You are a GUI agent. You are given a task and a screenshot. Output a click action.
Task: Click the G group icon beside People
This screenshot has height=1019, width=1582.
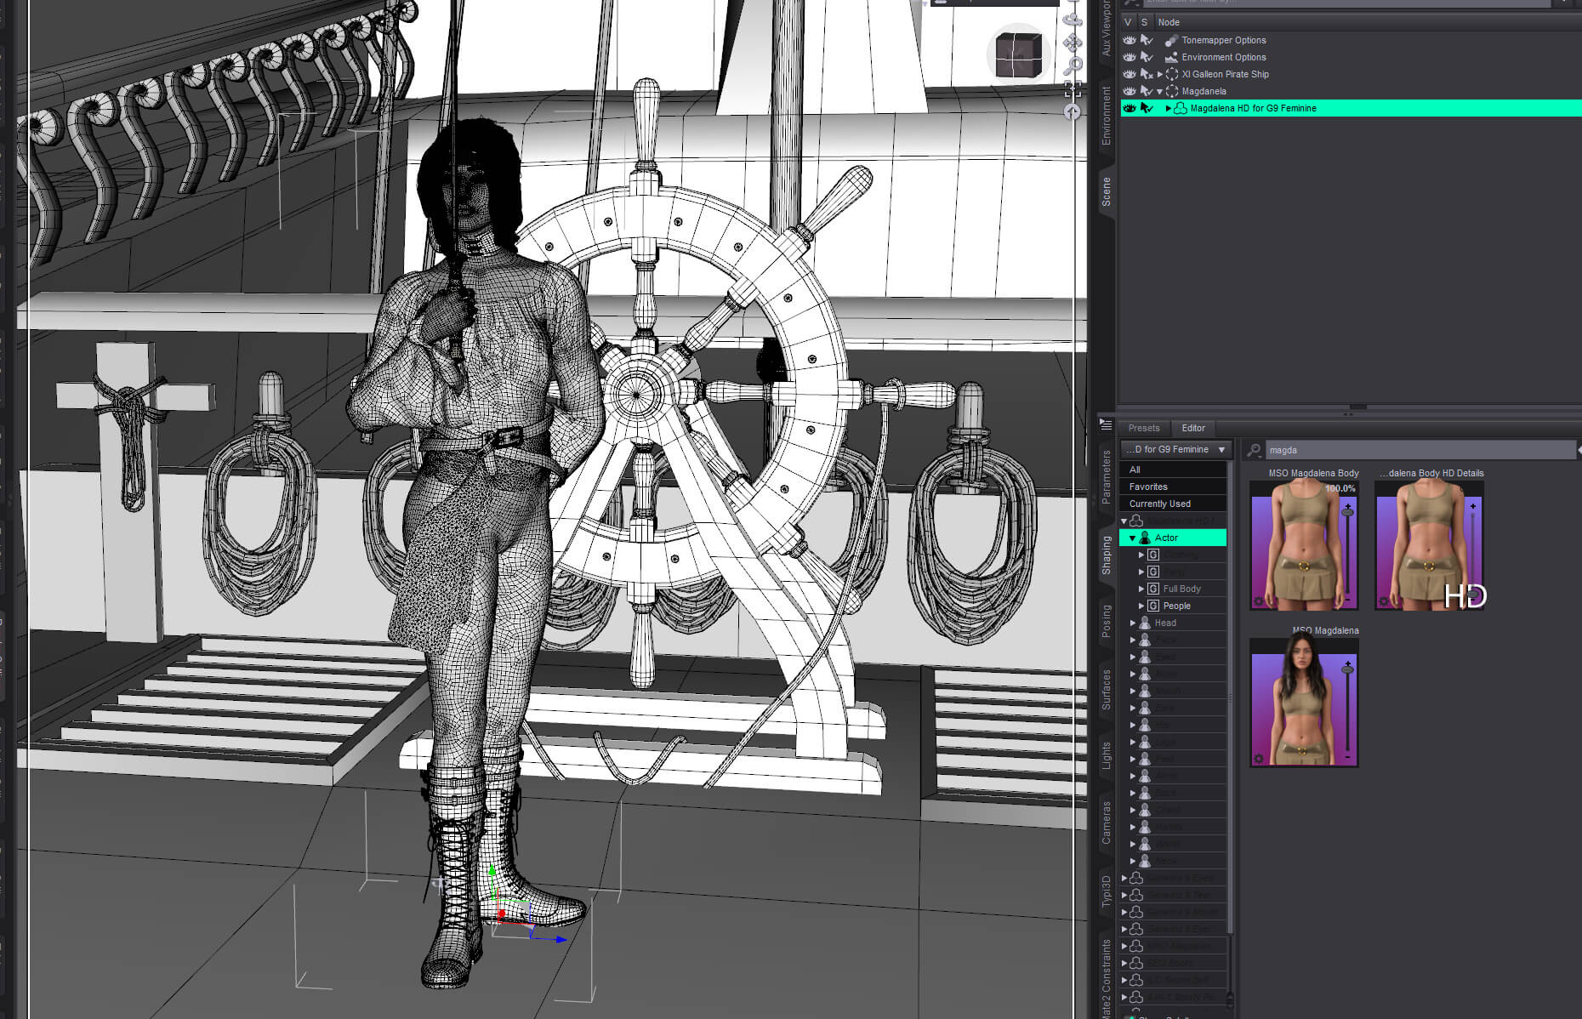1153,606
